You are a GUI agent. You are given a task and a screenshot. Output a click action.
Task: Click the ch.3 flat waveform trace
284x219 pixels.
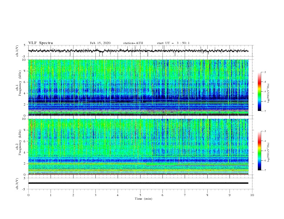[x=138, y=183]
